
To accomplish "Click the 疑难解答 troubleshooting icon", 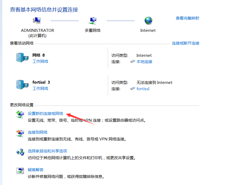I will tap(20, 171).
